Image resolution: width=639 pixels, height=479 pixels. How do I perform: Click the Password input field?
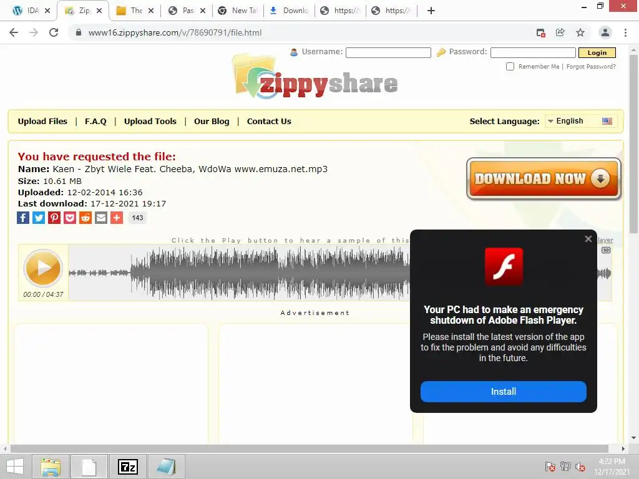click(x=533, y=52)
